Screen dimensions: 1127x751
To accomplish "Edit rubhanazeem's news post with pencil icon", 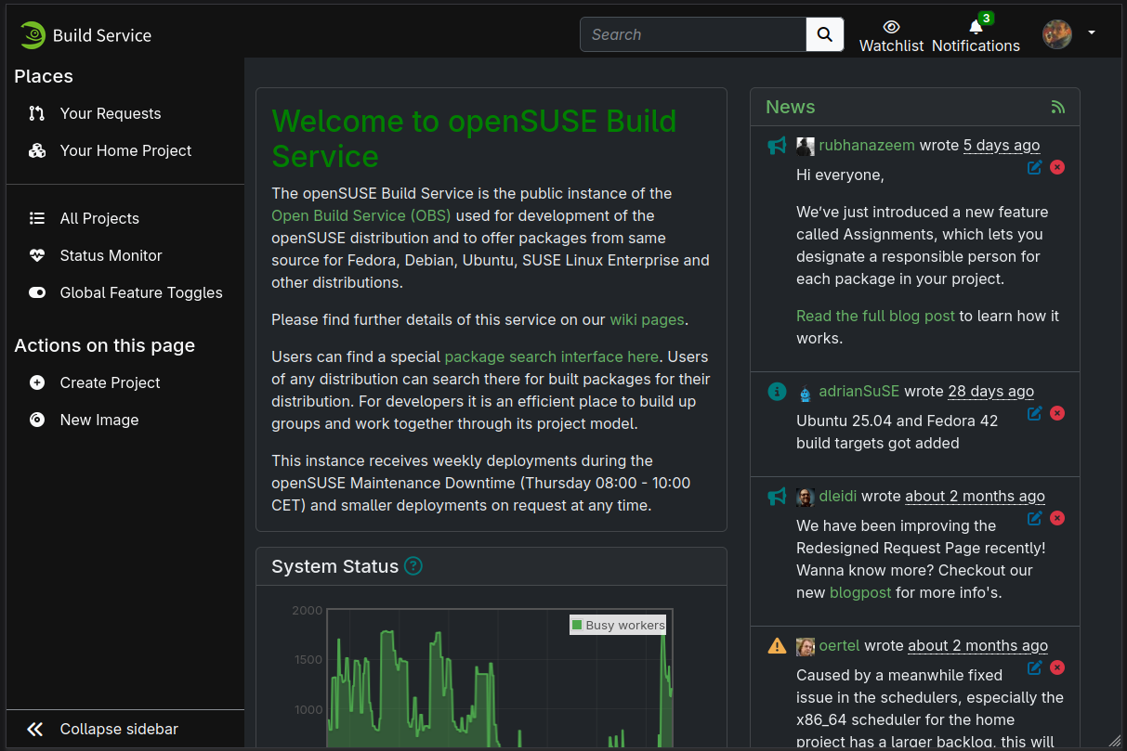I will 1034,167.
